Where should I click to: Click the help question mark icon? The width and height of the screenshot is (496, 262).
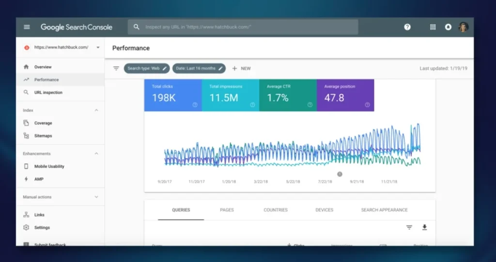[x=407, y=27]
